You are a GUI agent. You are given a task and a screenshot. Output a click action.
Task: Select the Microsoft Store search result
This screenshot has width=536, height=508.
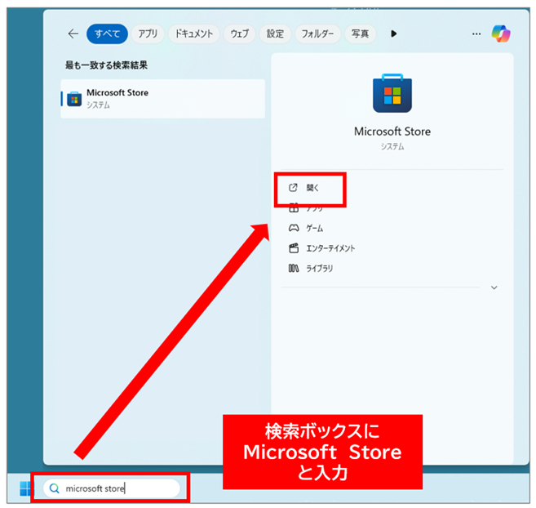click(162, 99)
